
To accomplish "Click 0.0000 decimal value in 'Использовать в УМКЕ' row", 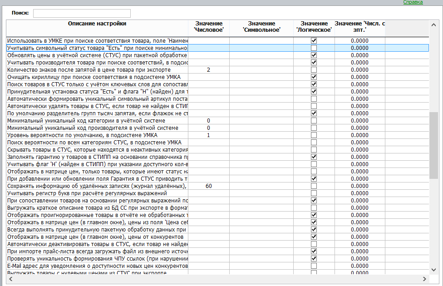I will 359,41.
